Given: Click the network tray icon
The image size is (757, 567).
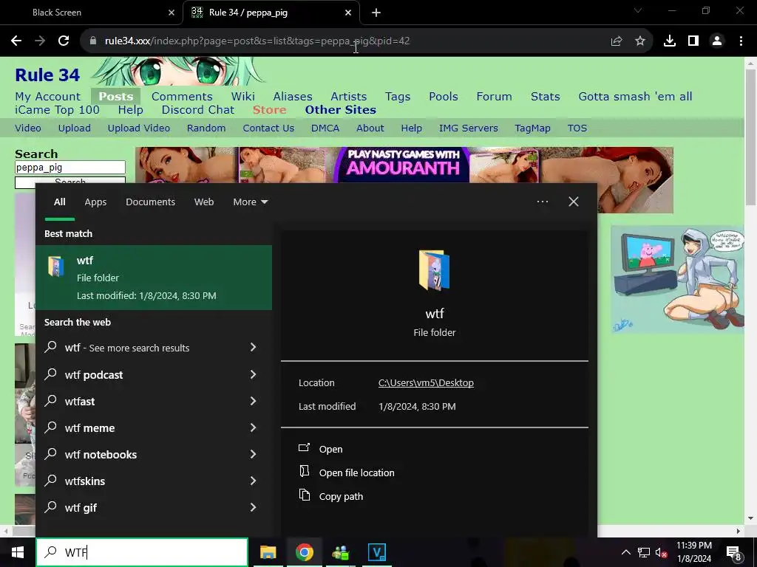Looking at the screenshot, I should [x=644, y=552].
